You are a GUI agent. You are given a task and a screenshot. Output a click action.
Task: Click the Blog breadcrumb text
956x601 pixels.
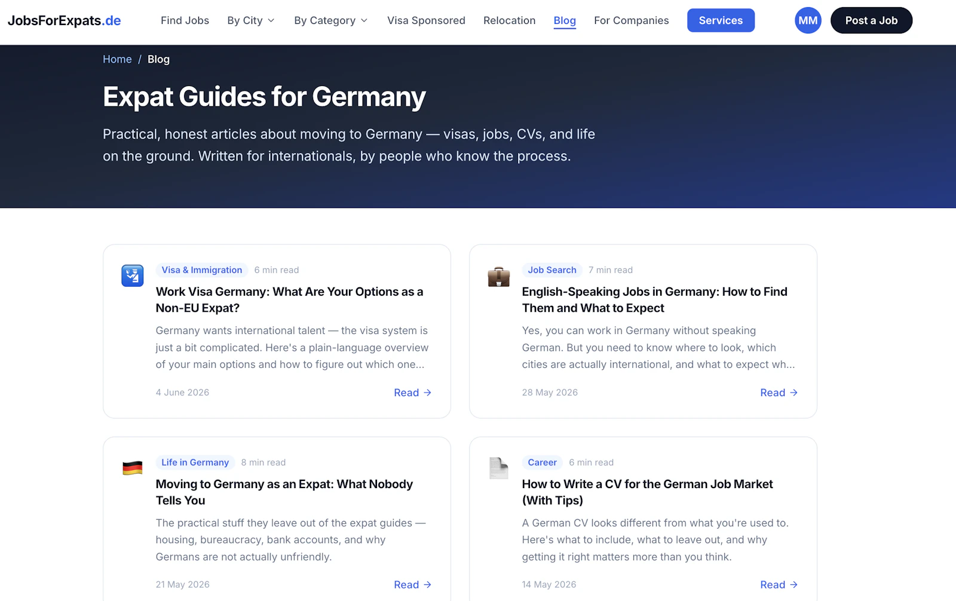158,59
